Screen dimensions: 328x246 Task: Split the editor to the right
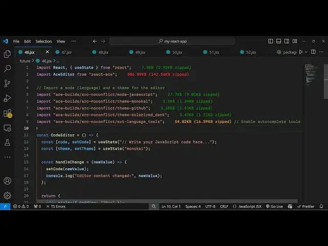[313, 52]
